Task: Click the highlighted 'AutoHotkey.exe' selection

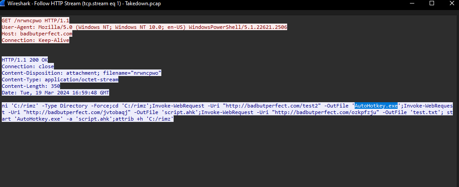Action: pos(376,106)
